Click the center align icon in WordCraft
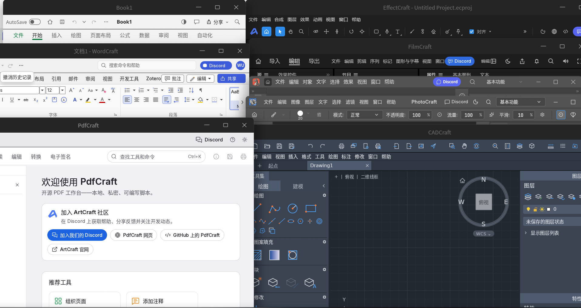Viewport: 581px width, 308px height. [x=137, y=100]
